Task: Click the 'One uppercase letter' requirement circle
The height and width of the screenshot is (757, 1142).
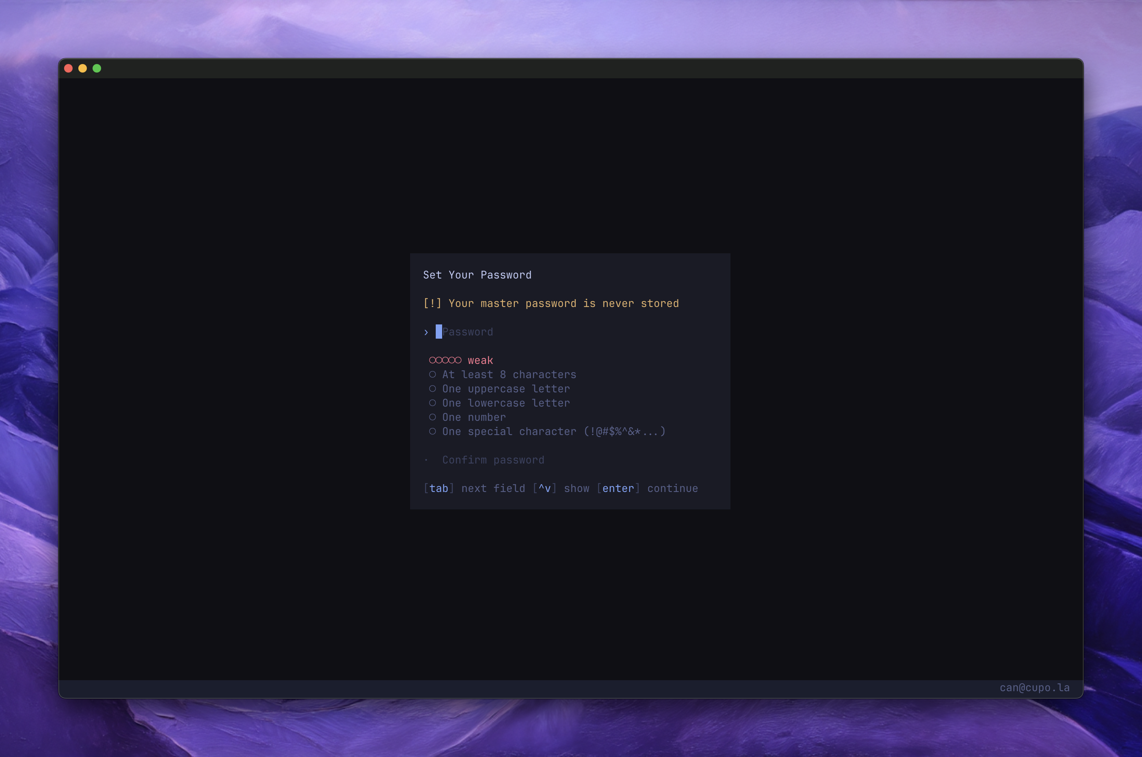Action: coord(433,388)
